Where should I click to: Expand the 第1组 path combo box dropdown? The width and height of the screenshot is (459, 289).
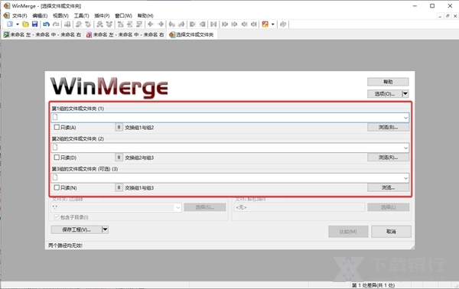coord(405,118)
